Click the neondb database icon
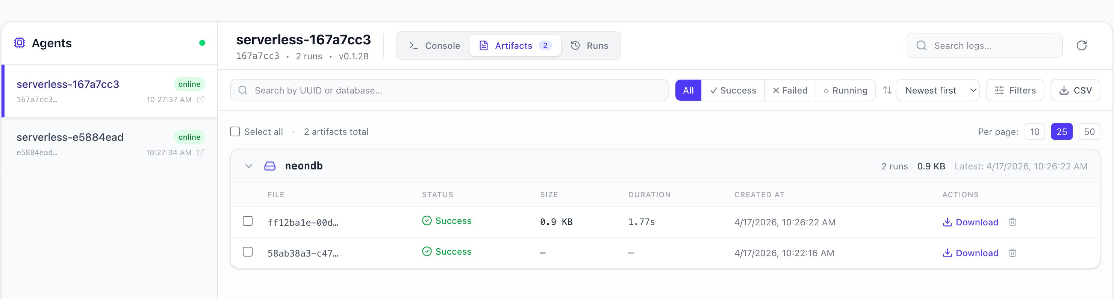This screenshot has height=299, width=1114. [270, 166]
